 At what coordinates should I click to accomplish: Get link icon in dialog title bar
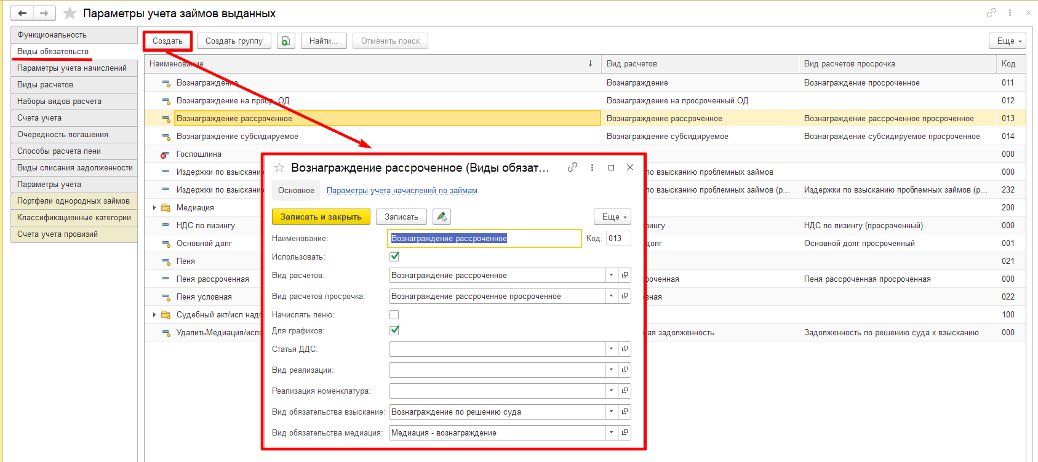(572, 167)
